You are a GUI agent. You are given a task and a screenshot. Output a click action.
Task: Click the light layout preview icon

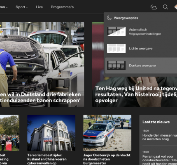pyautogui.click(x=116, y=48)
